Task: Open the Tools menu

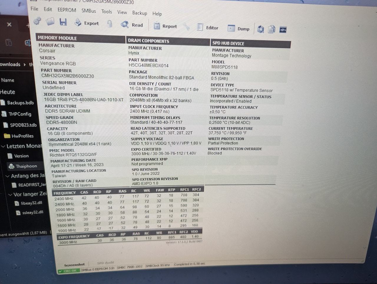Action: pos(107,11)
